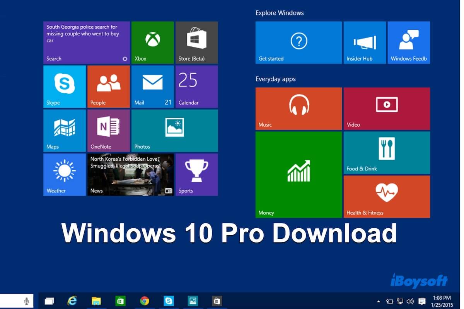This screenshot has width=464, height=309.
Task: Open the Weather tile
Action: pos(64,175)
